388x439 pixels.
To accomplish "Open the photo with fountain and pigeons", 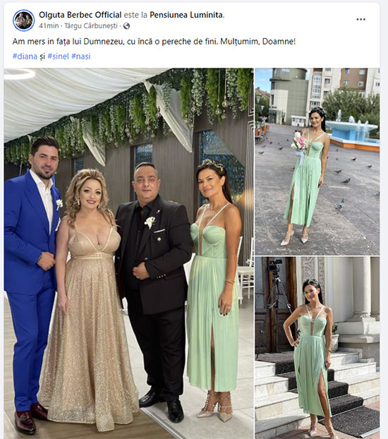I will pos(317,162).
